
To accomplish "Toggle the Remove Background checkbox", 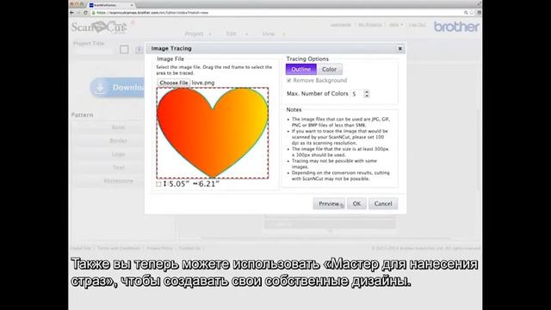I will 289,80.
